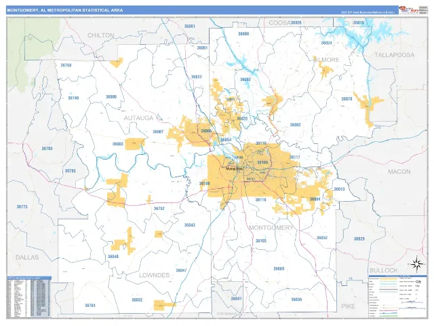Click the TALLAPOOSA county label
The height and width of the screenshot is (326, 434).
click(x=395, y=55)
